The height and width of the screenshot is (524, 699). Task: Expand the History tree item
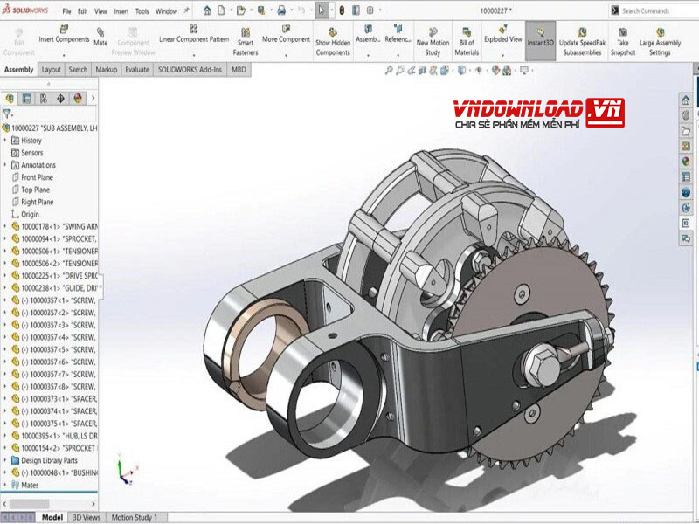[x=5, y=141]
